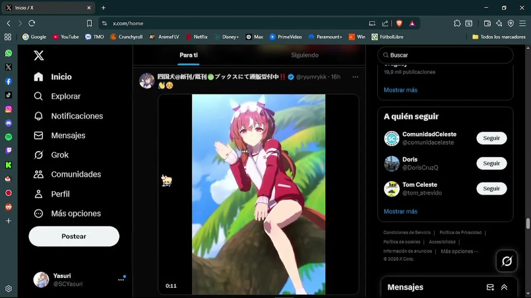Reload the page
The width and height of the screenshot is (531, 298).
tap(32, 24)
